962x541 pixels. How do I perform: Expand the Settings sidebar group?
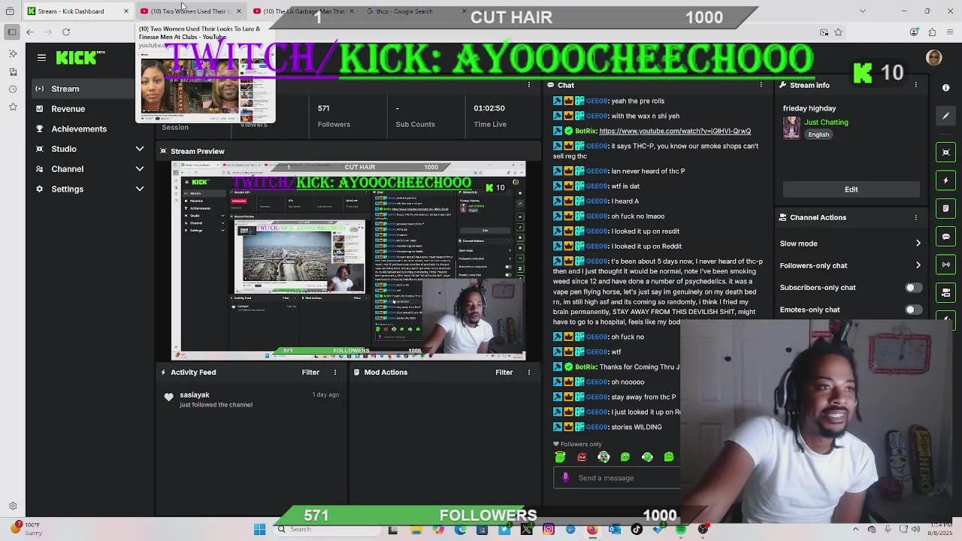pyautogui.click(x=89, y=189)
